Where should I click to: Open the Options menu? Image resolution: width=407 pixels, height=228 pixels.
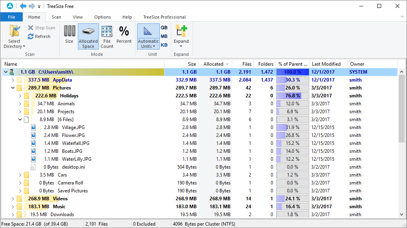102,17
